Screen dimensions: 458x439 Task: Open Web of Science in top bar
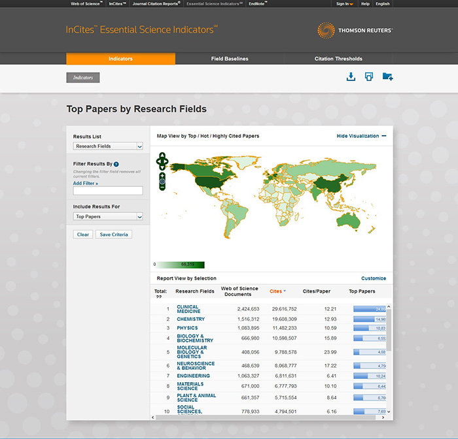(86, 4)
